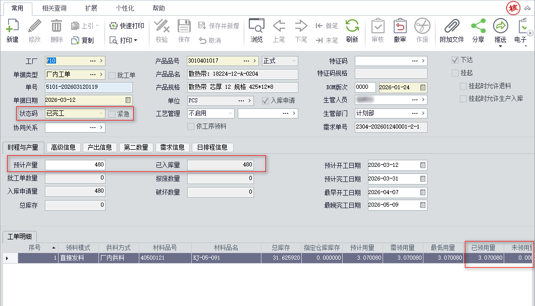Click the 取消 cancel button
This screenshot has height=306, width=535.
(210, 40)
